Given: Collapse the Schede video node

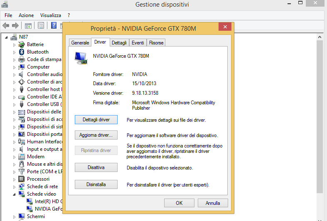Looking at the screenshot, I should click(14, 194).
